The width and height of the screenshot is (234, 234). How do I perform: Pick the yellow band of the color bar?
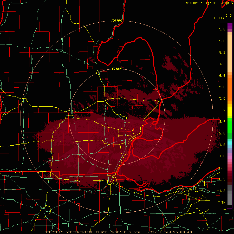(x=230, y=111)
